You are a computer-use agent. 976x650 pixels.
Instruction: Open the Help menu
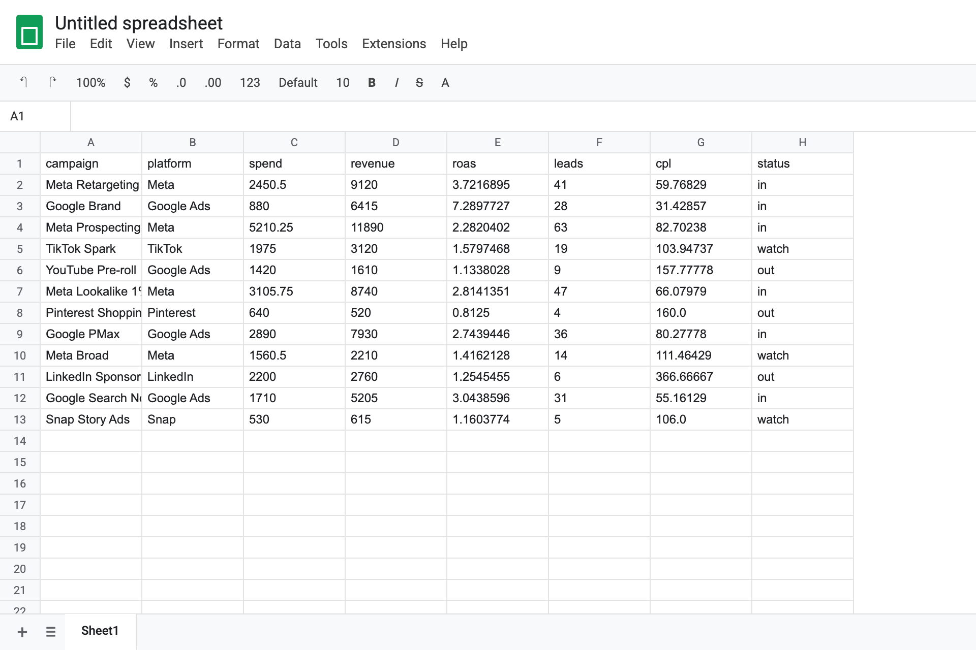[x=454, y=44]
